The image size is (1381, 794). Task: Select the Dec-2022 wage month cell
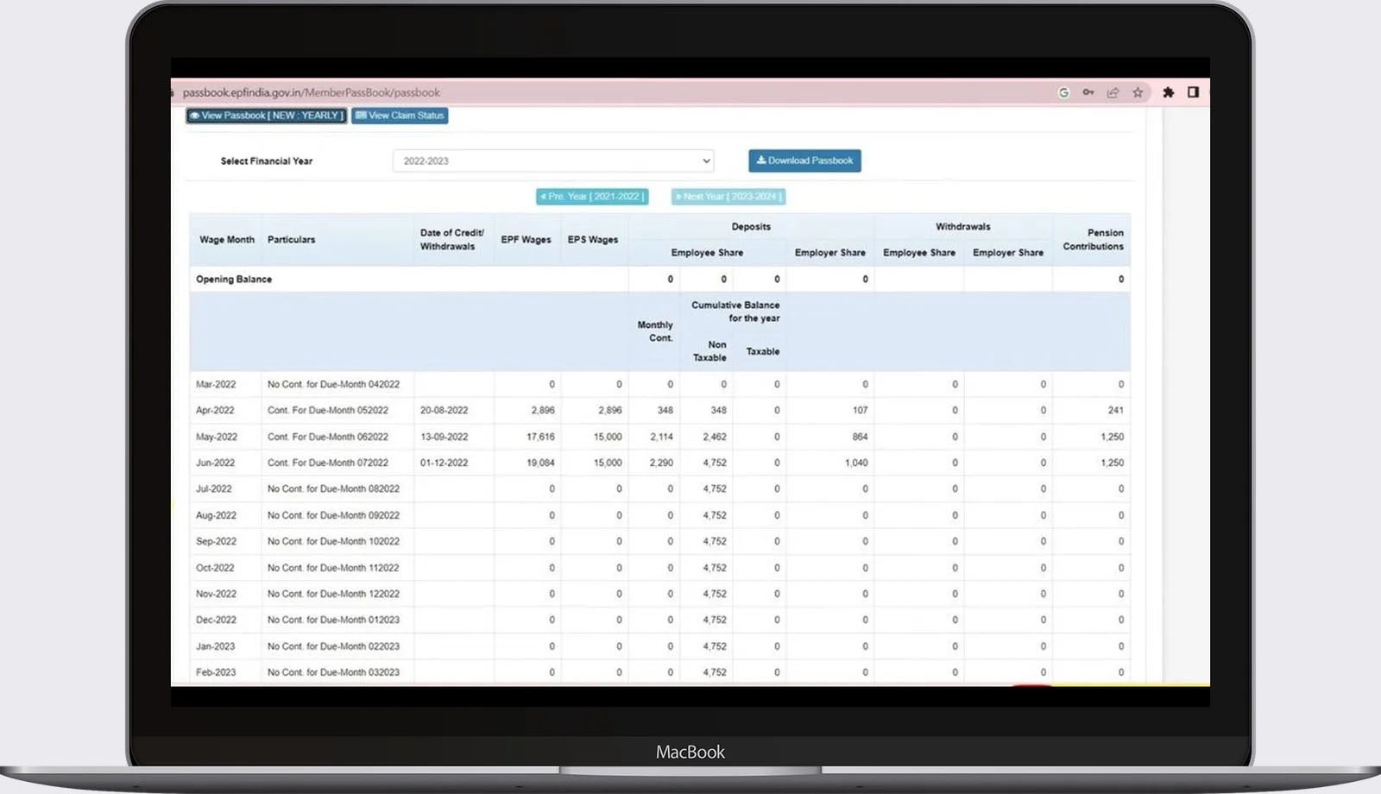[x=216, y=621]
